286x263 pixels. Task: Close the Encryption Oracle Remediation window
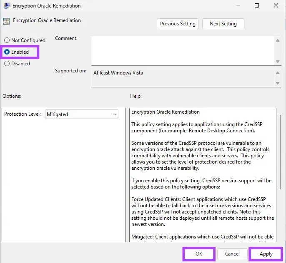point(276,5)
